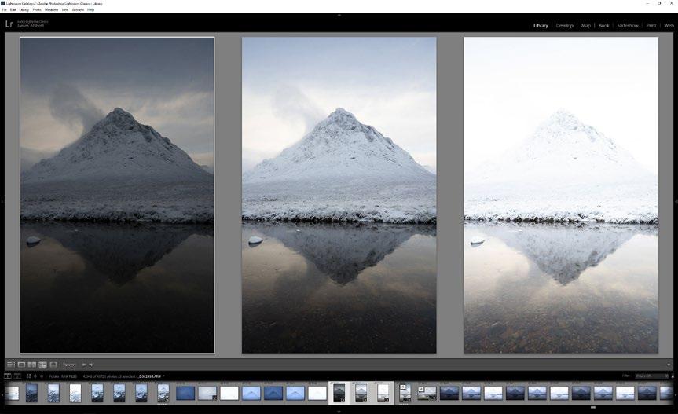
Task: Expand toolbar content options arrow
Action: coord(669,365)
